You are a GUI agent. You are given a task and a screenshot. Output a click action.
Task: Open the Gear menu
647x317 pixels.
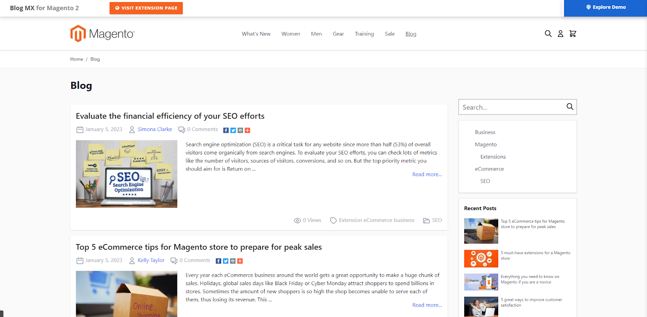338,34
